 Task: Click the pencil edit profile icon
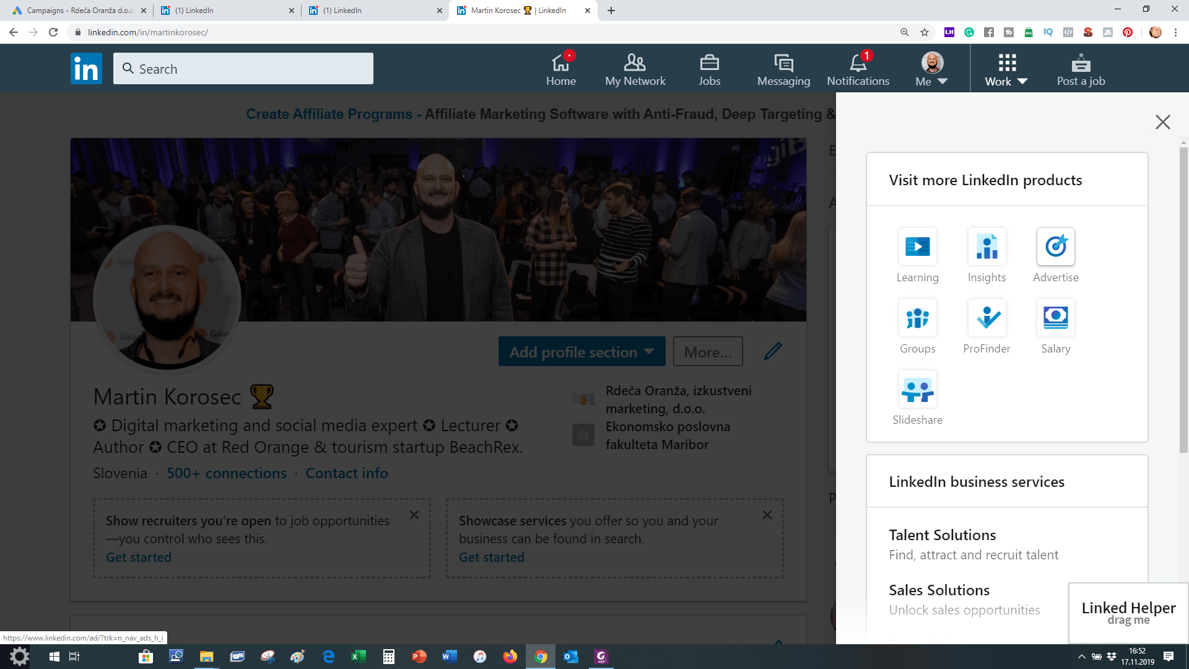point(772,351)
